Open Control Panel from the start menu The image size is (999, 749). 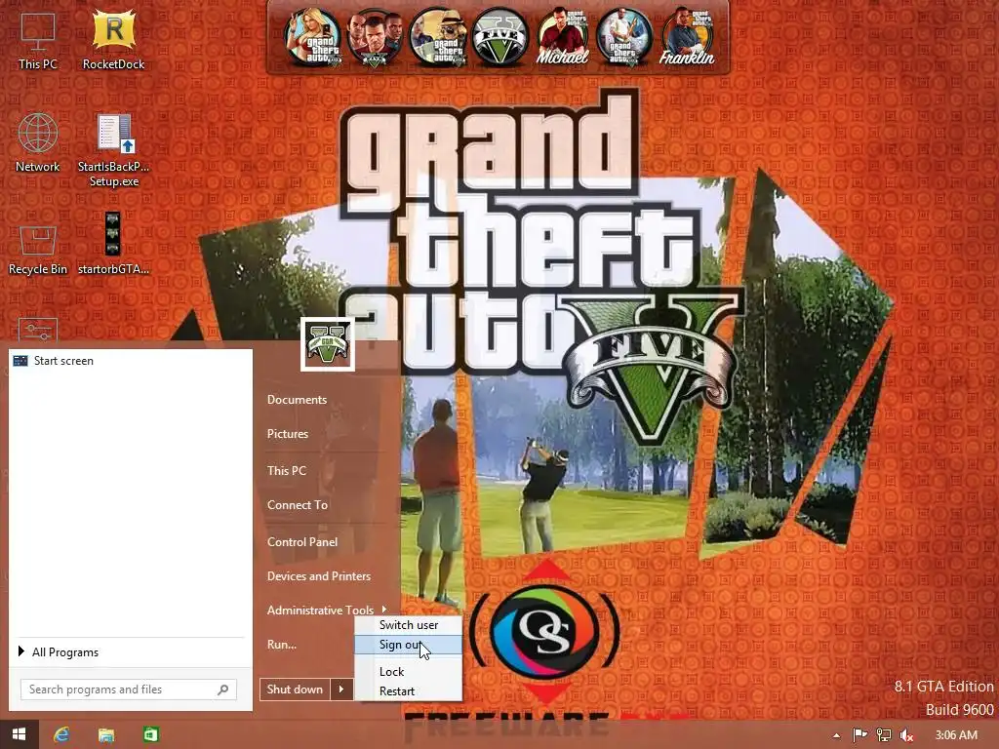click(302, 542)
